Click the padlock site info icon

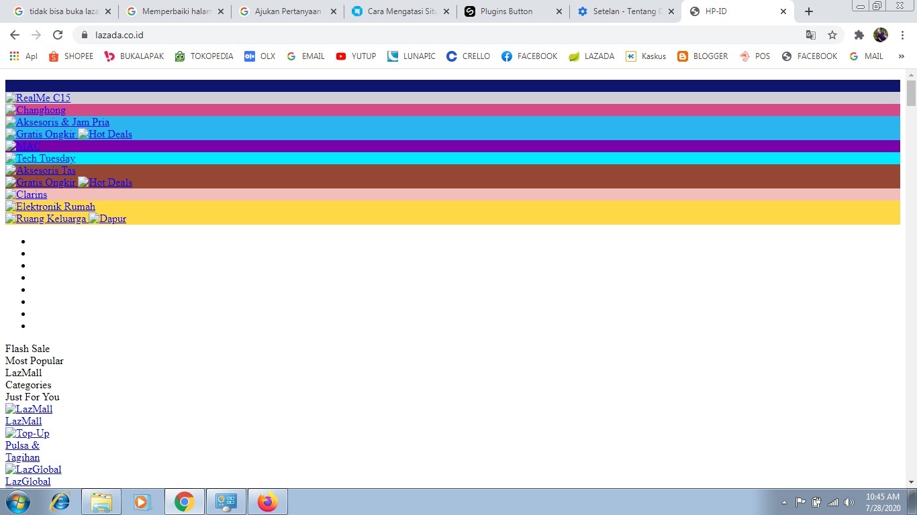pos(85,35)
